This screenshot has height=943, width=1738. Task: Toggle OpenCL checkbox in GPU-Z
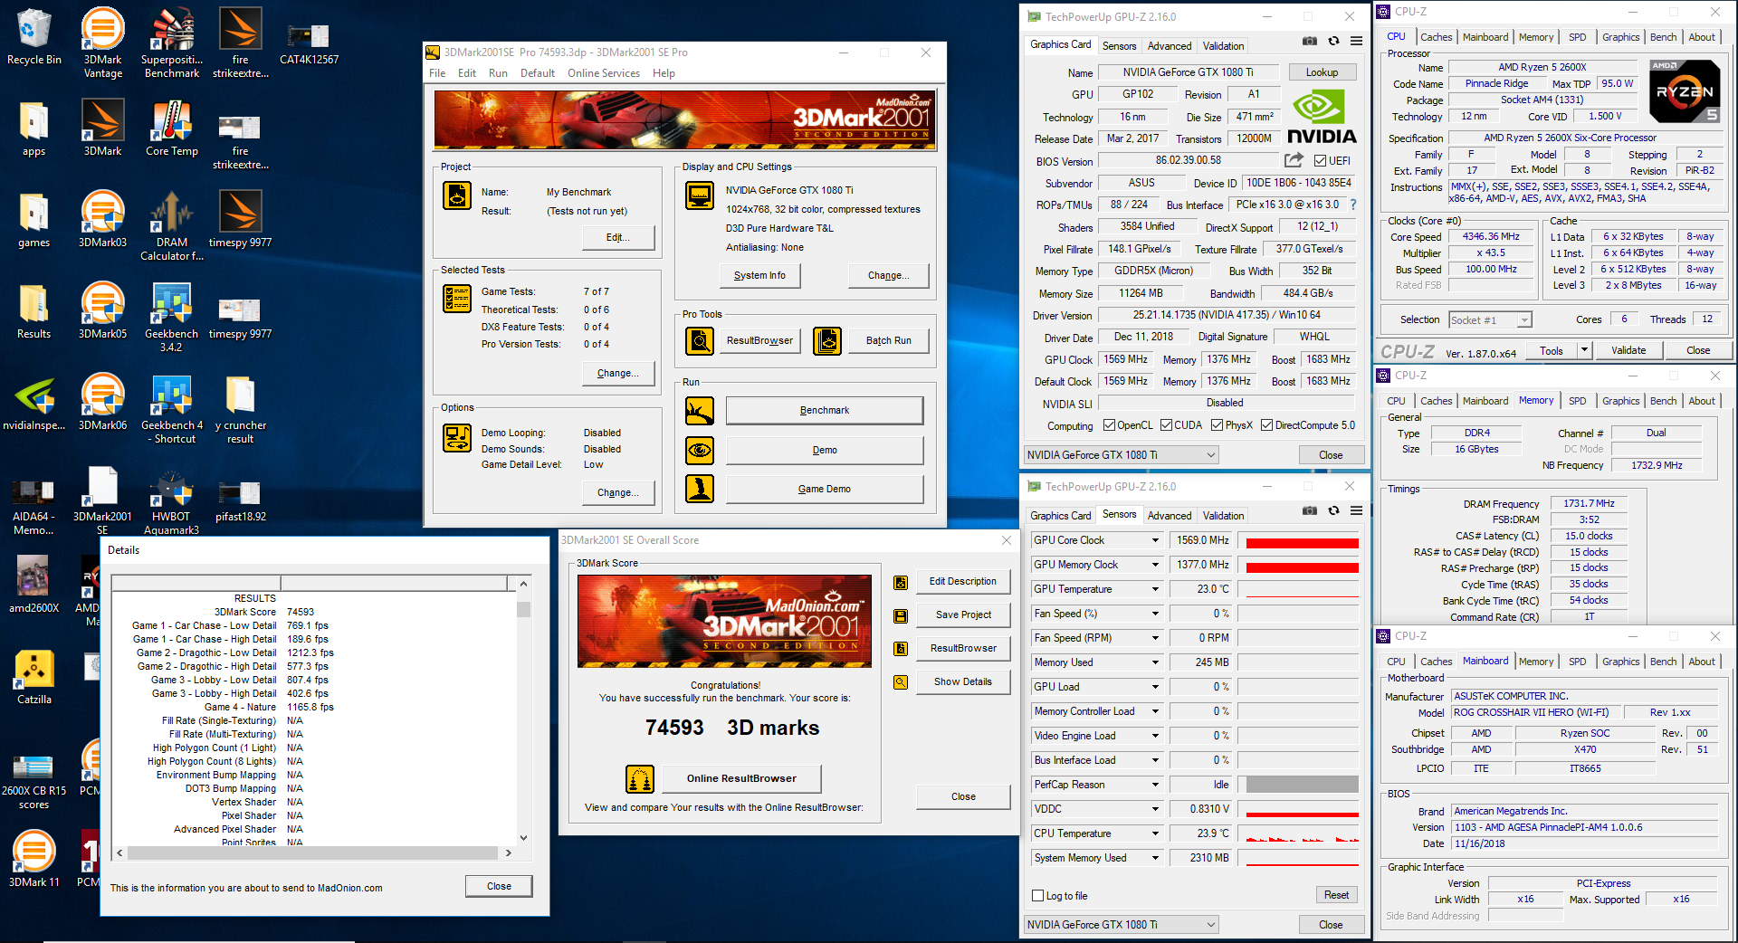click(1109, 425)
